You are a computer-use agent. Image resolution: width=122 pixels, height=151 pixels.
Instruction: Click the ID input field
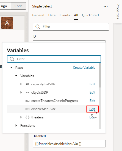coord(69,41)
